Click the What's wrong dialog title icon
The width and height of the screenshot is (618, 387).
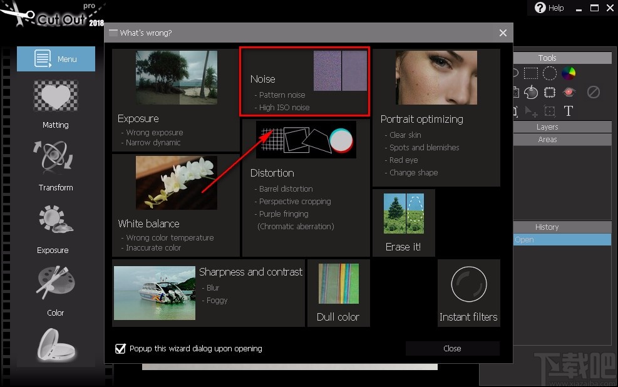click(113, 33)
